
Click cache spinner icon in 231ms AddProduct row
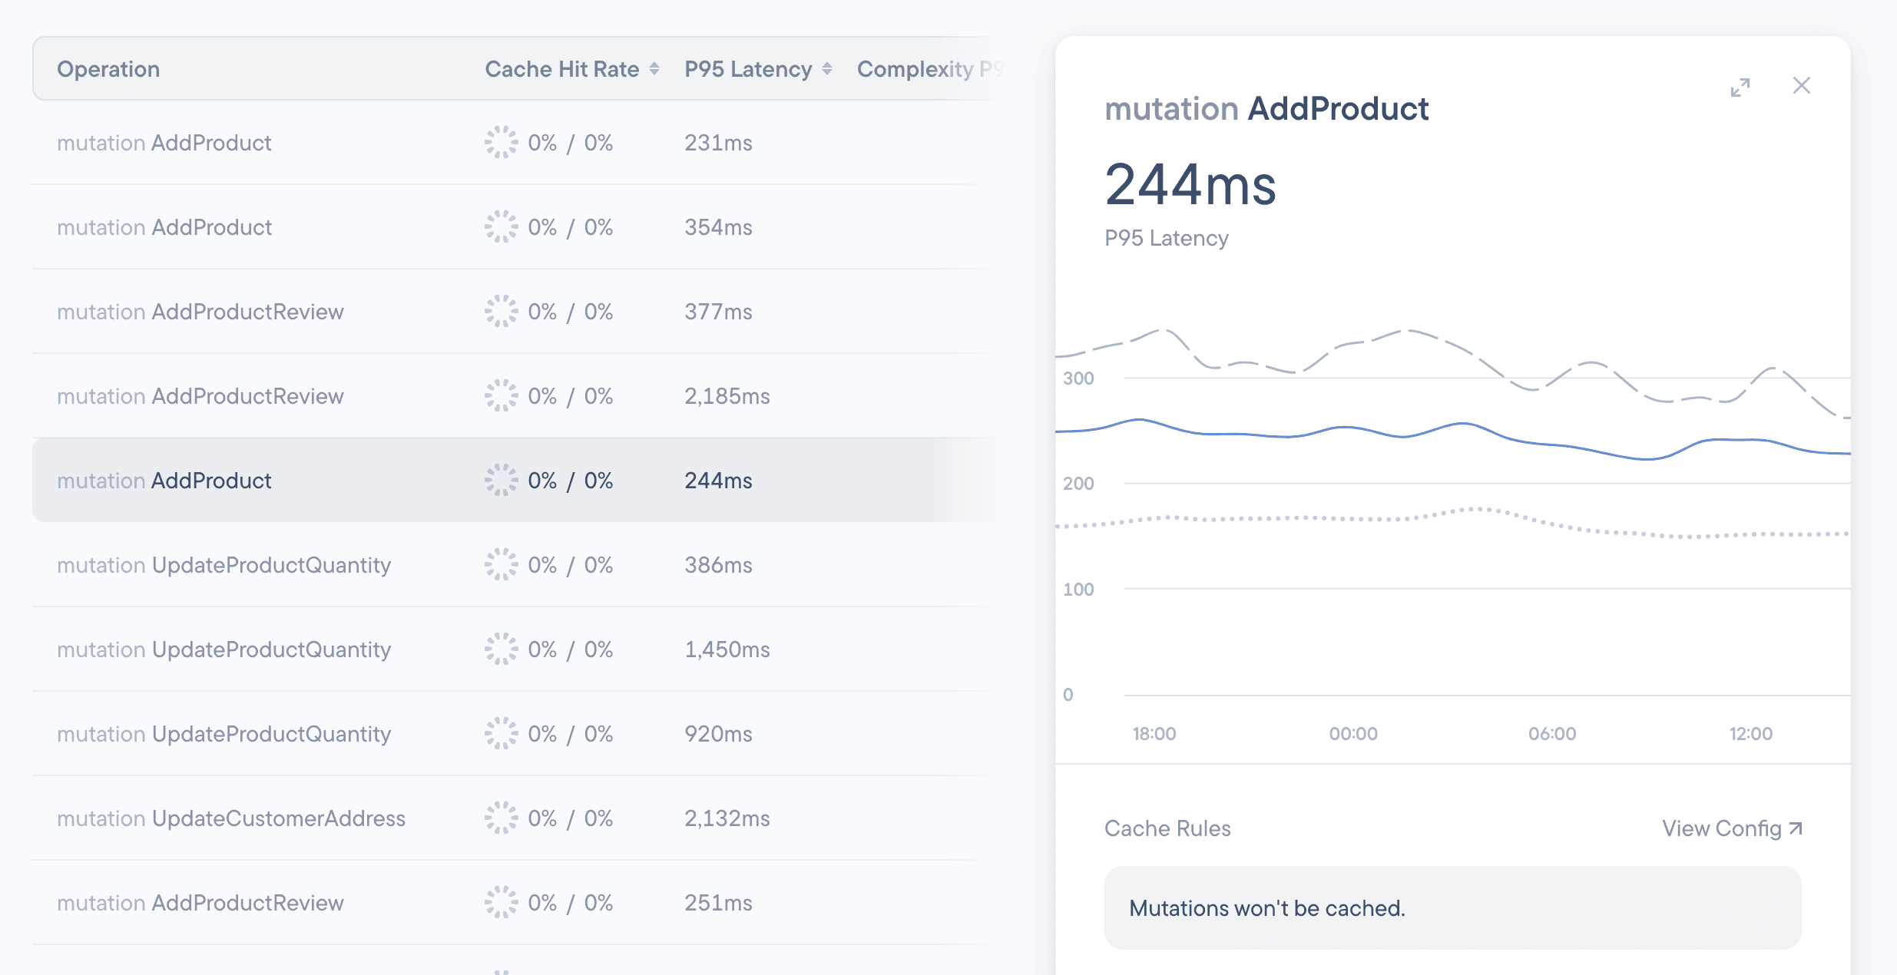(501, 143)
